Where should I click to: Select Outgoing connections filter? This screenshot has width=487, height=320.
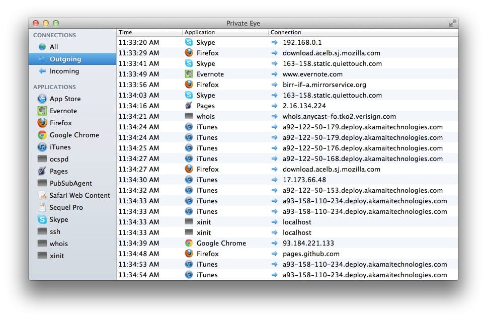click(72, 59)
